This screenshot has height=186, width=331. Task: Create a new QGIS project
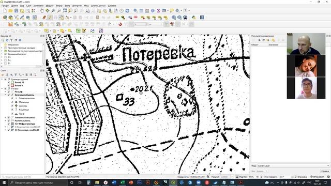[5, 10]
